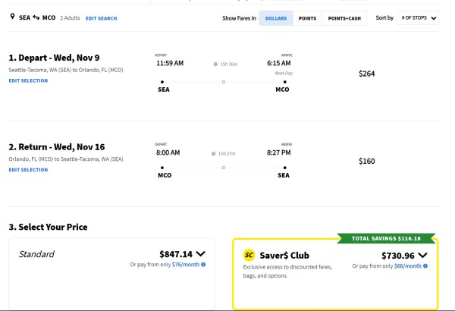The width and height of the screenshot is (455, 311).
Task: Click the round-trip arrows between SEA and MCO
Action: click(36, 17)
